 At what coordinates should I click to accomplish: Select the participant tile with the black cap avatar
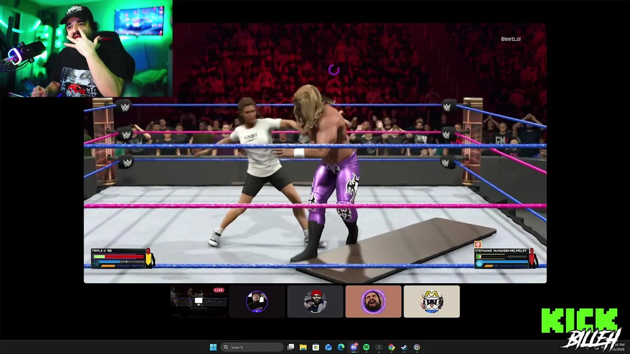257,301
